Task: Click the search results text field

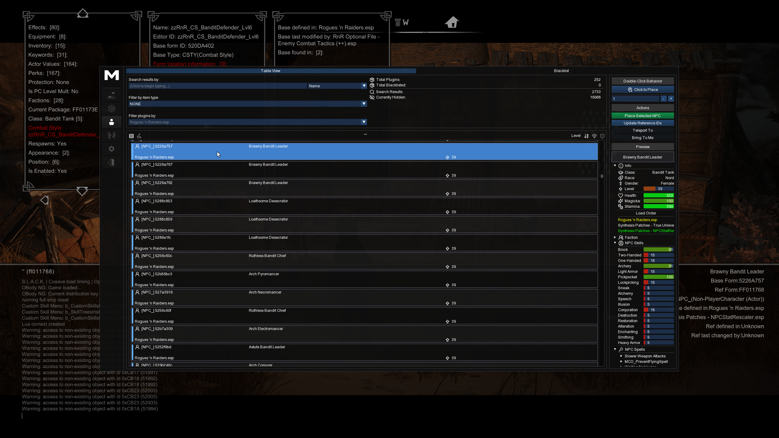Action: pos(218,86)
